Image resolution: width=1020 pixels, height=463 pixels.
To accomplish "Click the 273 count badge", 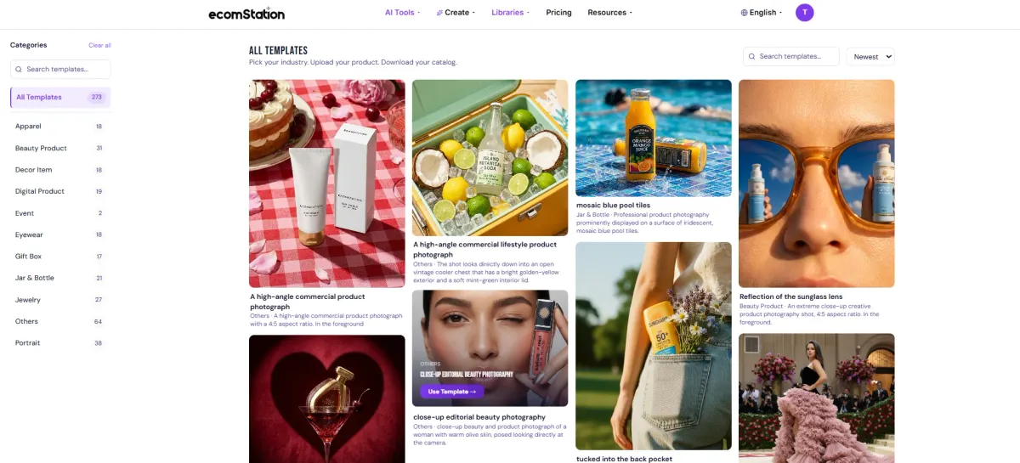I will point(97,97).
